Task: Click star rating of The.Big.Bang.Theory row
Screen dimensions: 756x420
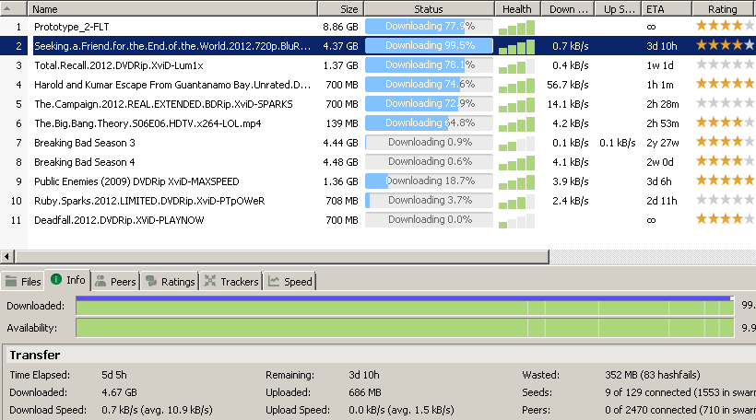Action: click(x=726, y=122)
